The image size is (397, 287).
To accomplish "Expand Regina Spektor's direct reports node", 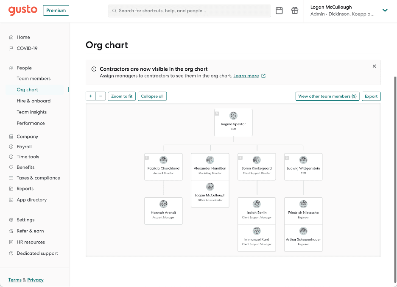I will [x=217, y=113].
